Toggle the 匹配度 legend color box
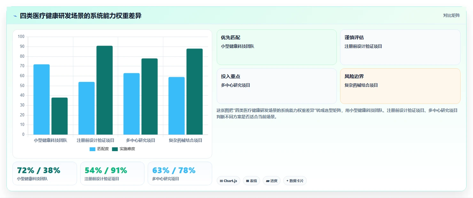 pyautogui.click(x=93, y=149)
